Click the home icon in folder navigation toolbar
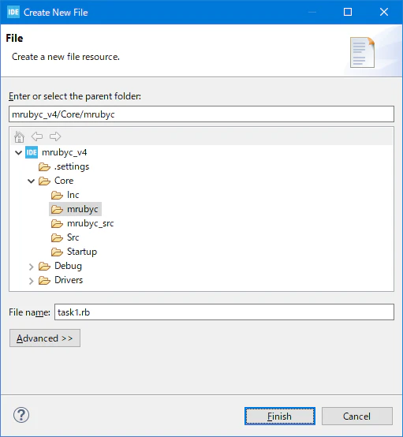The image size is (403, 437). tap(19, 136)
